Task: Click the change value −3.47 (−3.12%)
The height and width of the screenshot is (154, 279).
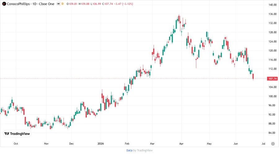Action: pyautogui.click(x=123, y=4)
